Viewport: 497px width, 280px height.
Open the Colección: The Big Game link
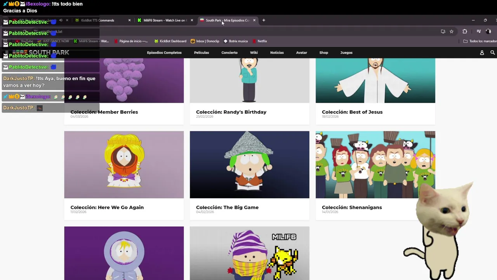pos(227,207)
